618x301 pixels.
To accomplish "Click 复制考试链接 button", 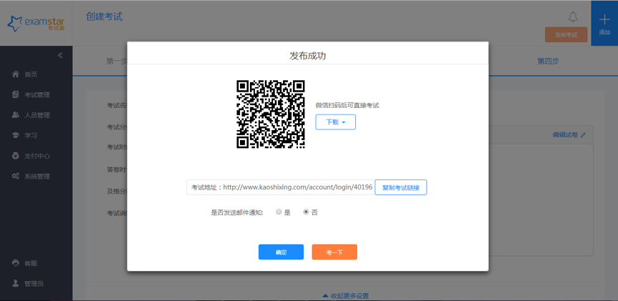I will 401,187.
